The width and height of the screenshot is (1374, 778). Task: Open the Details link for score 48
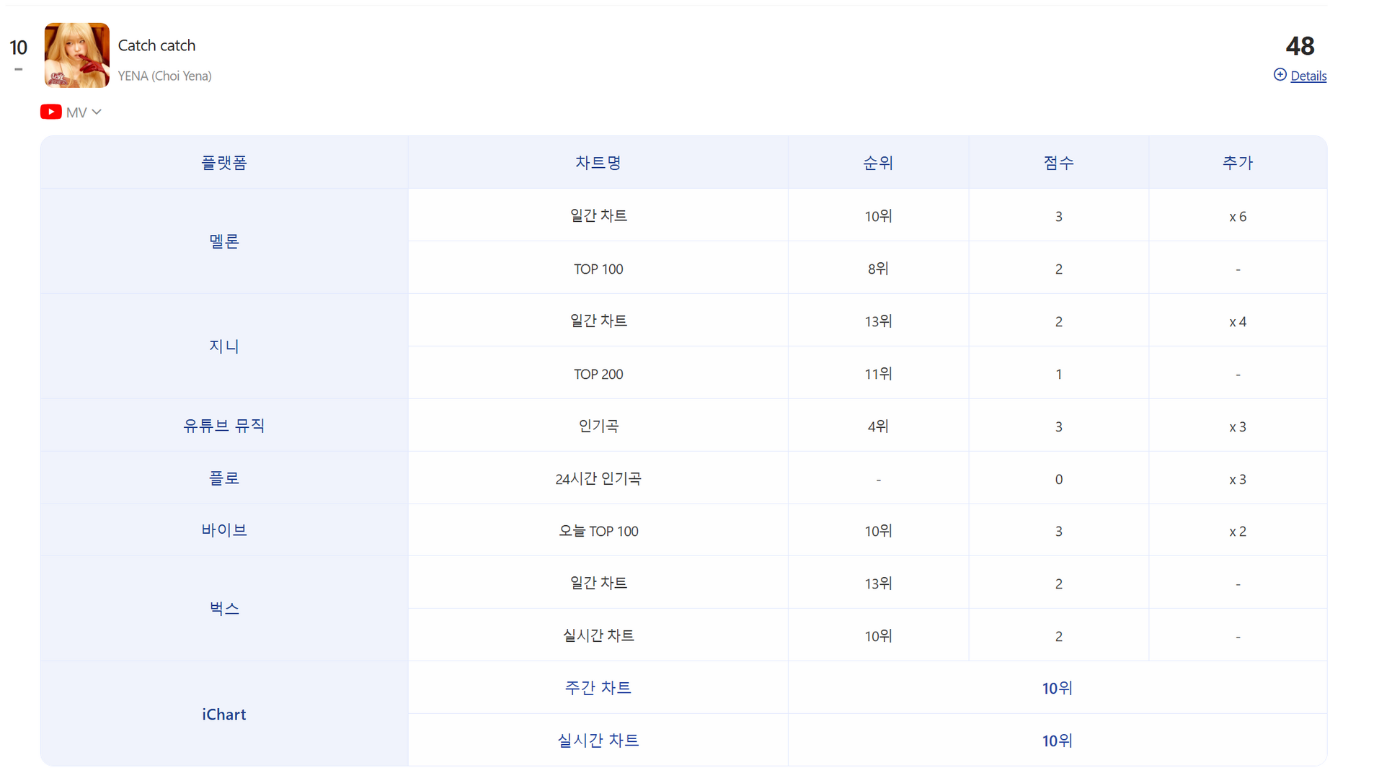pyautogui.click(x=1308, y=76)
